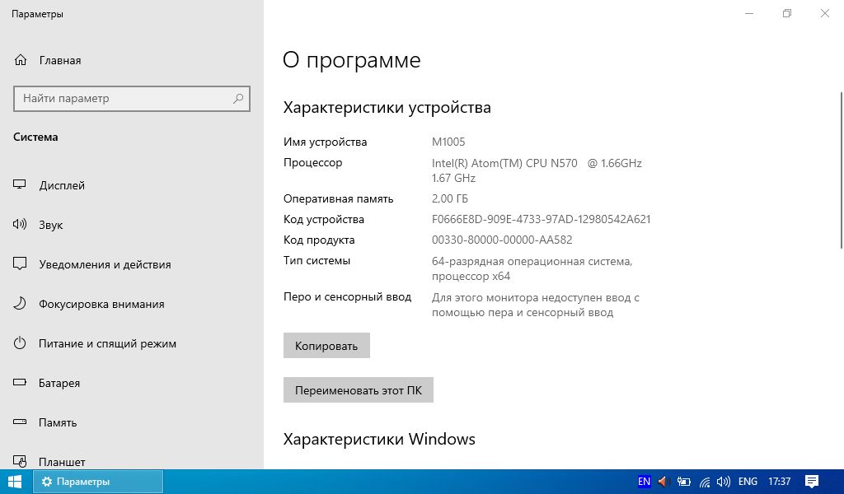Open the Планшет tablet icon in the sidebar
Image resolution: width=844 pixels, height=494 pixels.
pyautogui.click(x=20, y=461)
